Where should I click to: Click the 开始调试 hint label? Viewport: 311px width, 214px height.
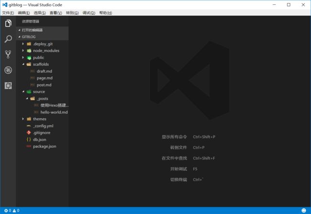[178, 169]
